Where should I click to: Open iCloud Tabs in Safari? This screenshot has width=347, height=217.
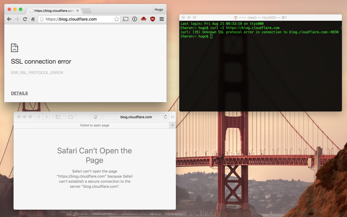click(71, 117)
